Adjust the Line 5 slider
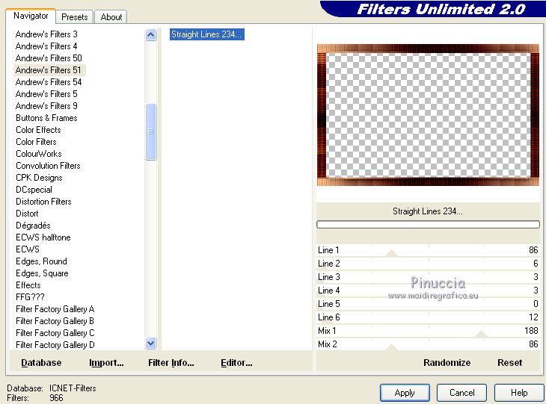546x404 pixels. point(428,304)
